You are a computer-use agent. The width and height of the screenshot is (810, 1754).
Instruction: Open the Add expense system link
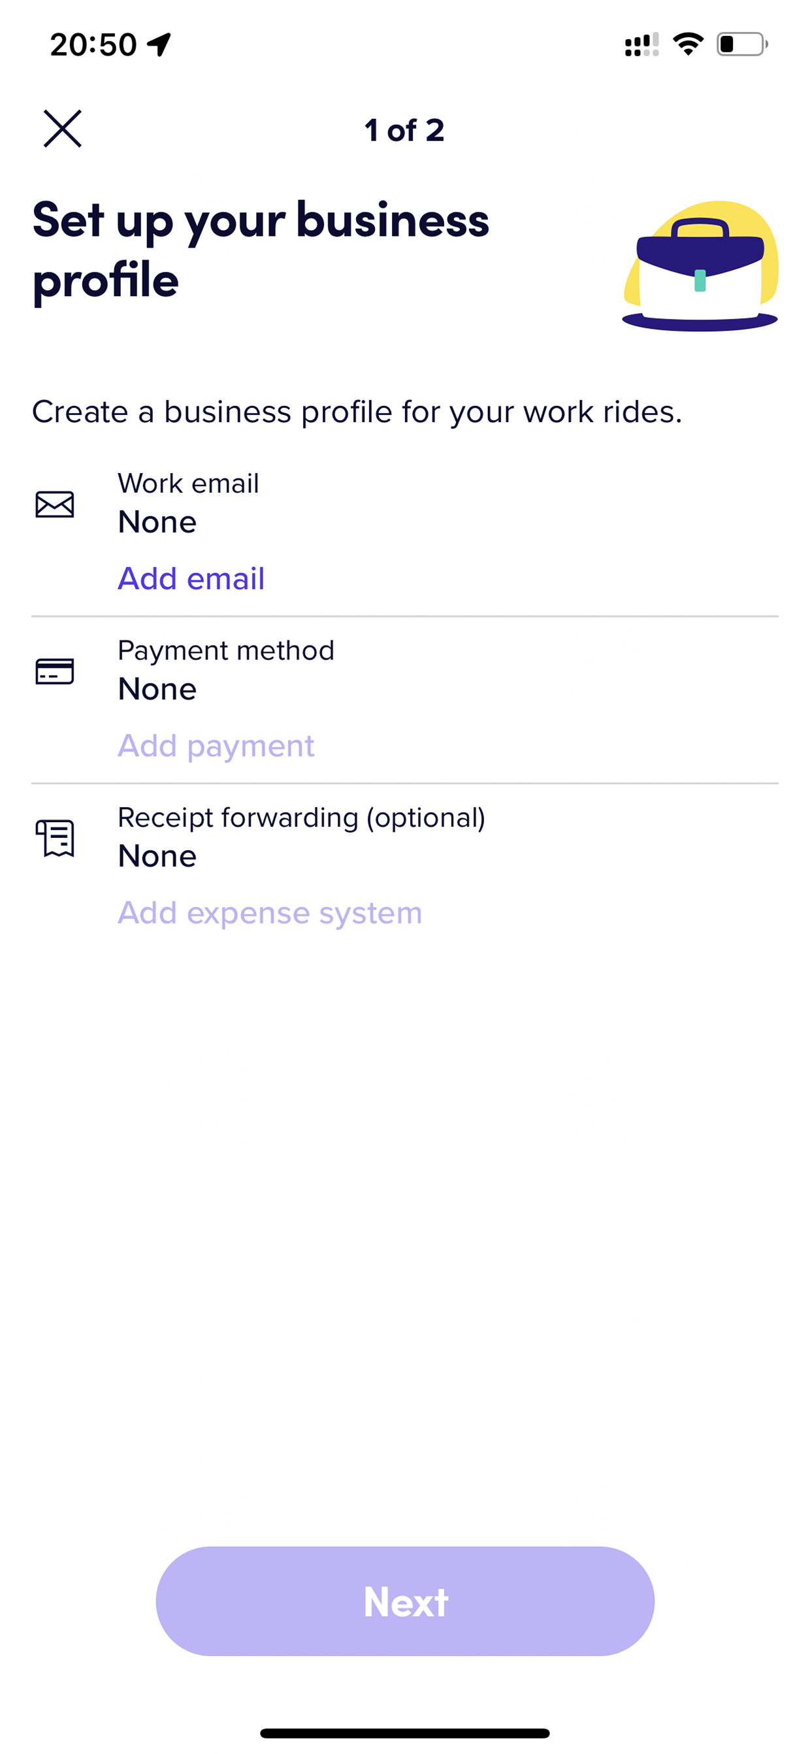click(270, 913)
